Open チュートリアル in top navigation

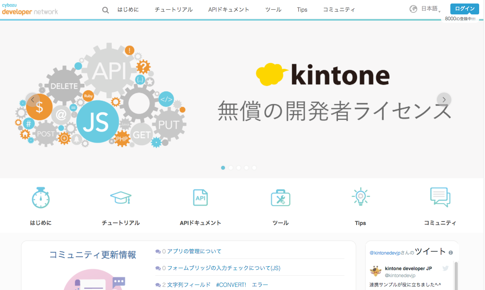click(174, 9)
